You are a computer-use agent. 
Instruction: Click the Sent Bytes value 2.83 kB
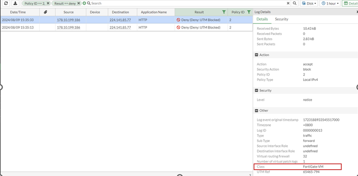(309, 39)
